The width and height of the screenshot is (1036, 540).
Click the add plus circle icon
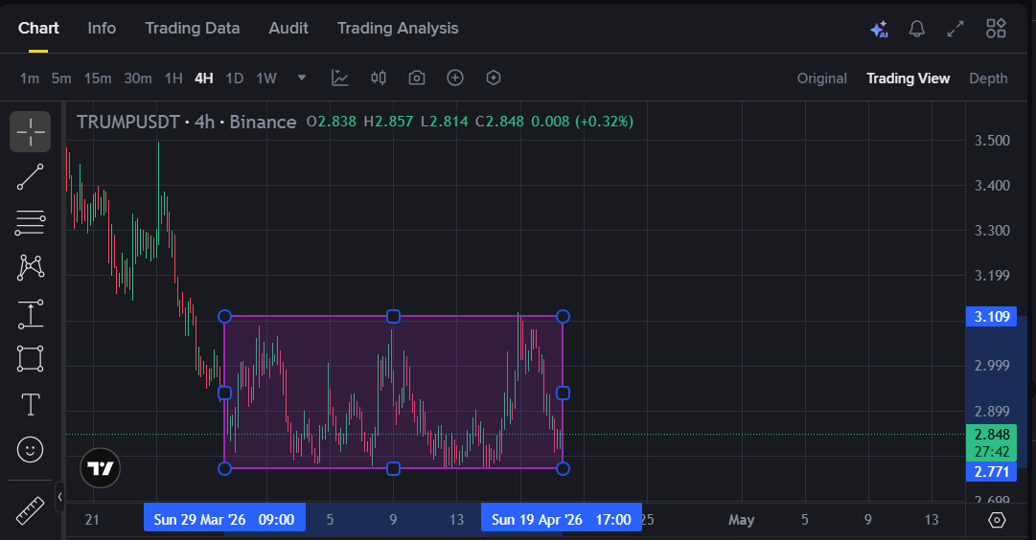click(x=455, y=78)
